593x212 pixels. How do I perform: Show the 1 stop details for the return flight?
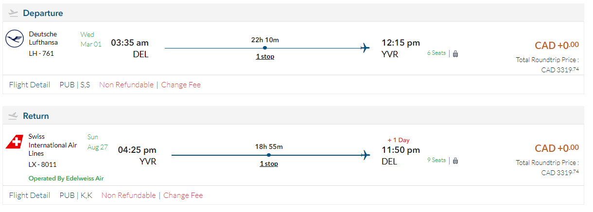pos(269,164)
